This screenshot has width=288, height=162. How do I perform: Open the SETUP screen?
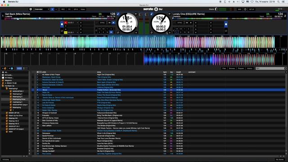click(252, 9)
